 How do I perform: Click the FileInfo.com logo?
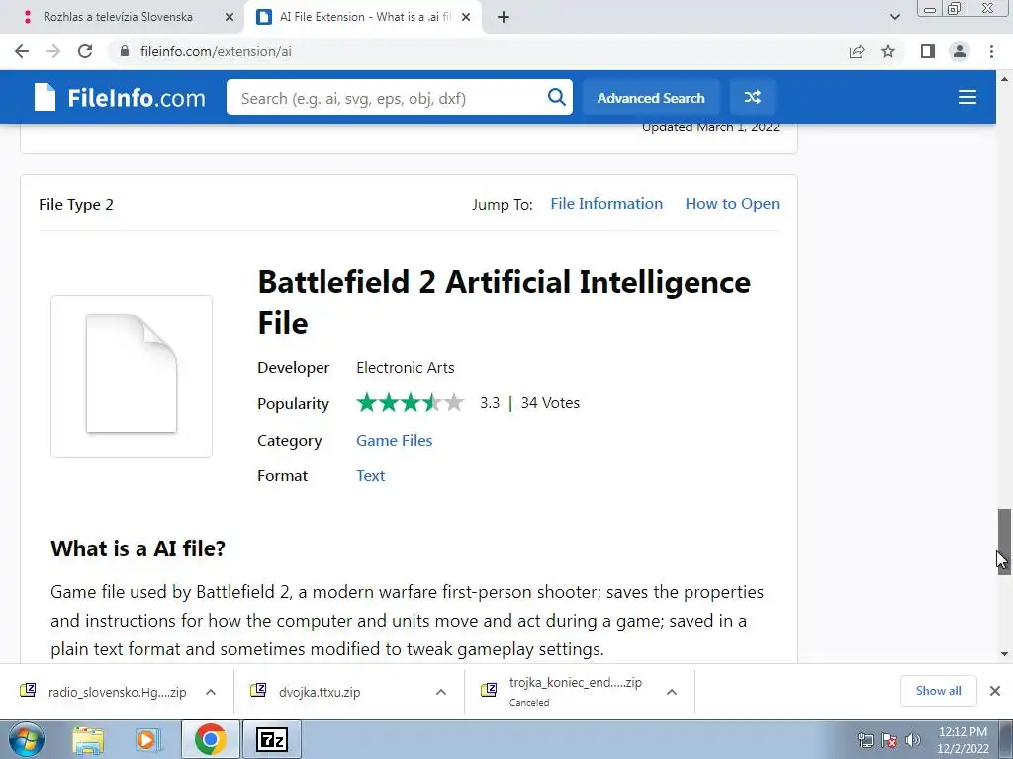[x=120, y=98]
